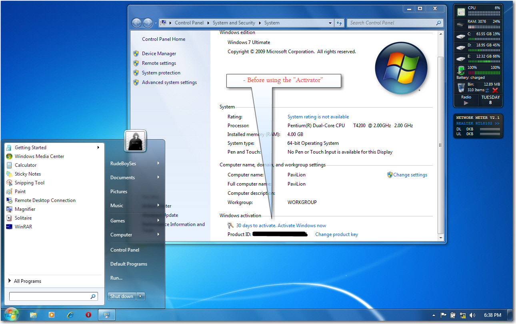Open Windows Media Player from the taskbar

pyautogui.click(x=52, y=315)
